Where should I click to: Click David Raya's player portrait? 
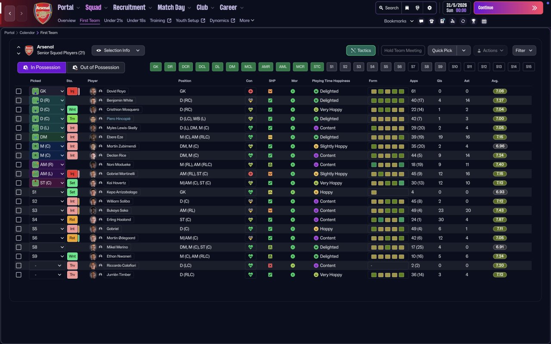93,91
